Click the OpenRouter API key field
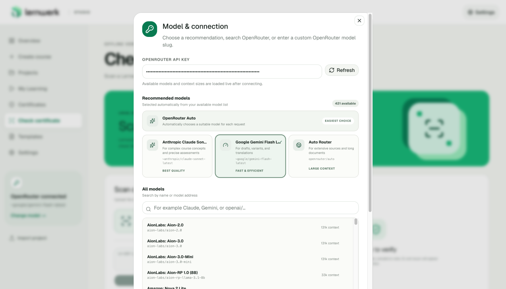 [232, 71]
